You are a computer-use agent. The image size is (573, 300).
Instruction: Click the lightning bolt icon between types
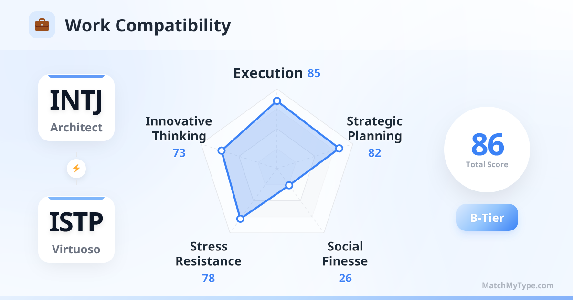click(76, 168)
